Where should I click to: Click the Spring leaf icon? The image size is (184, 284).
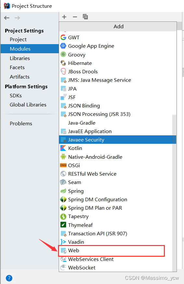tap(63, 191)
